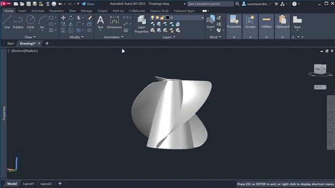335x188 pixels.
Task: Click the Save icon in quick access toolbar
Action: 28,4
